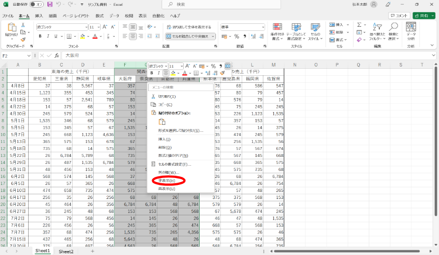Open Sort & Filter tool
439x255 pixels.
377,32
